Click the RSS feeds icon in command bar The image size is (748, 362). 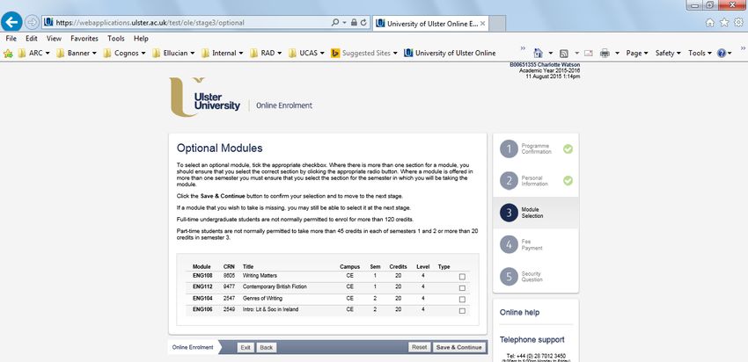pyautogui.click(x=563, y=54)
